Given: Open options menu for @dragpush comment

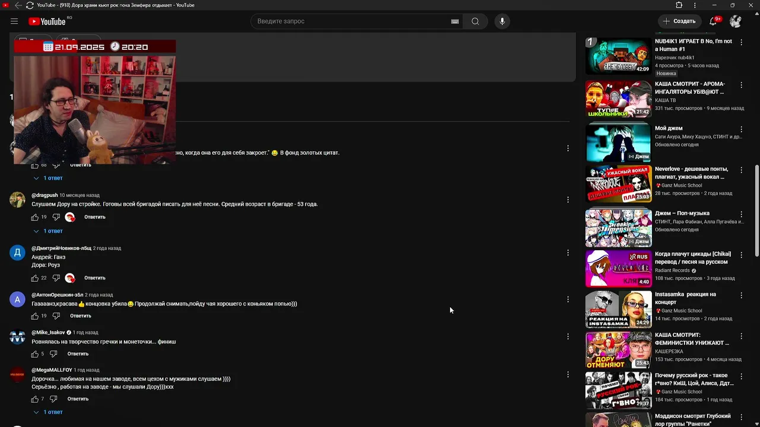Looking at the screenshot, I should [568, 200].
